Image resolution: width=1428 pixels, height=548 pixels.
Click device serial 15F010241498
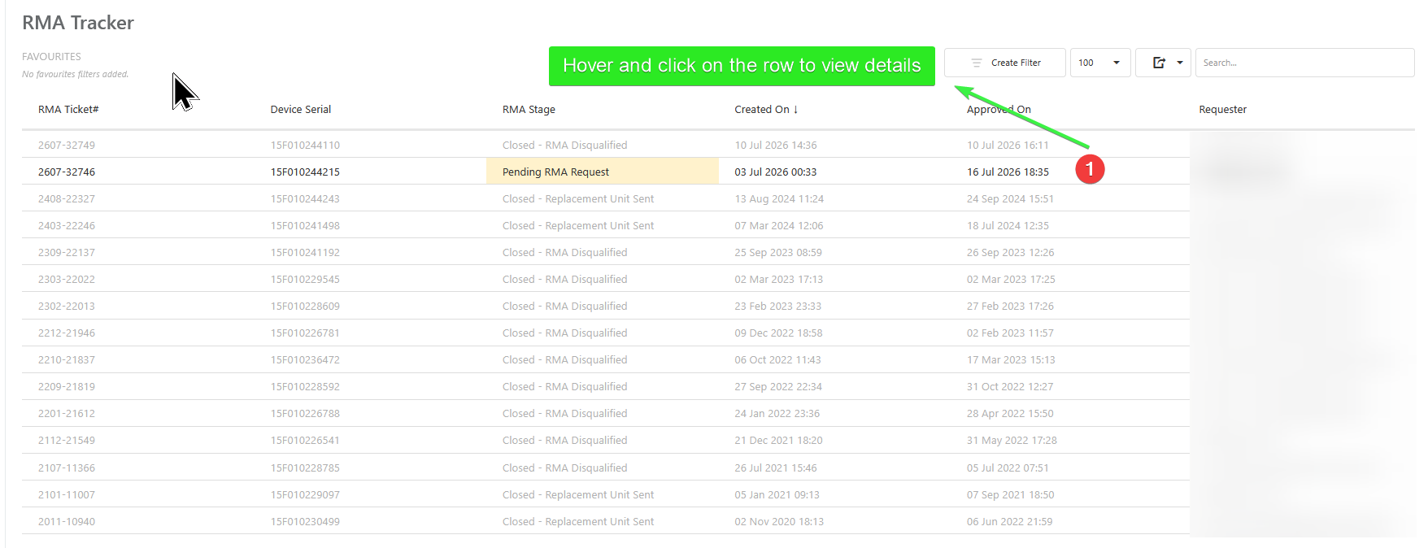click(x=305, y=225)
